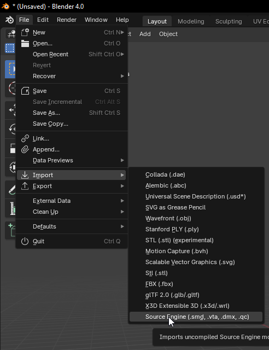Choose Save Copy... menu entry

[72, 124]
